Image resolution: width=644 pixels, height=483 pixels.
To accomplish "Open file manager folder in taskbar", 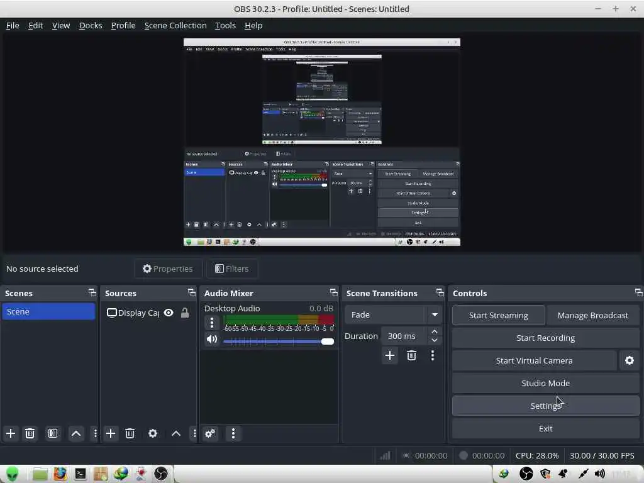I will click(x=40, y=474).
